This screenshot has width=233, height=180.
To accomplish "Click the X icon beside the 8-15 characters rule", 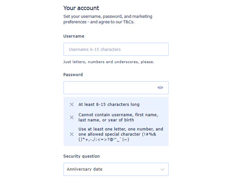I will click(x=72, y=104).
